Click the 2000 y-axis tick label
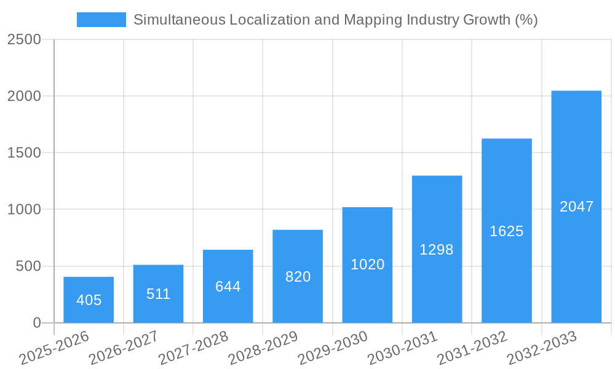Screen dimensions: 615x369 (25, 96)
